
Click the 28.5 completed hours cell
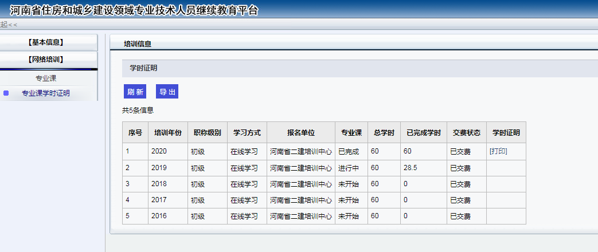[x=412, y=168]
